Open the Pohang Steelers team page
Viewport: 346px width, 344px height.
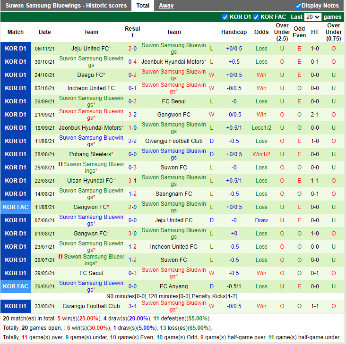90,154
